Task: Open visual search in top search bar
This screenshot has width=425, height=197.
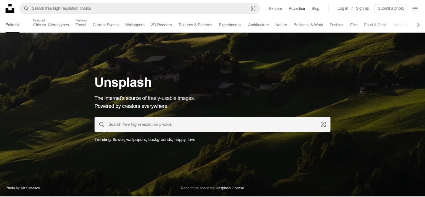Action: 253,9
